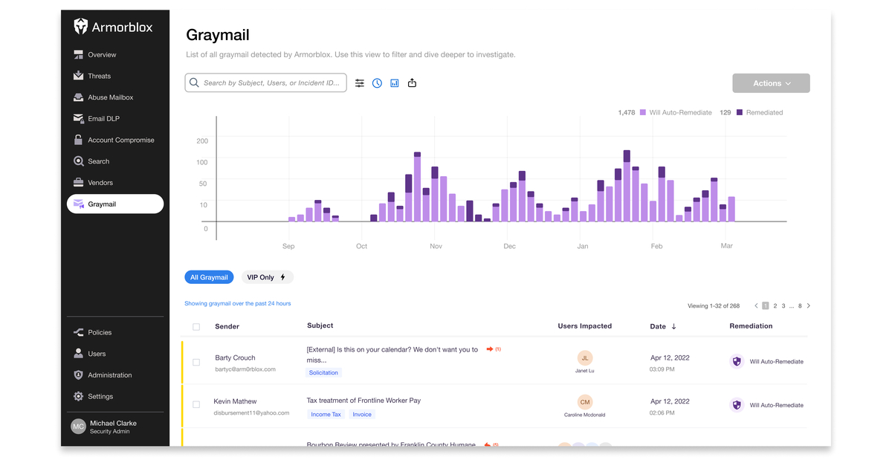Viewport: 892px width, 466px height.
Task: Open the Vendors section
Action: pyautogui.click(x=100, y=182)
